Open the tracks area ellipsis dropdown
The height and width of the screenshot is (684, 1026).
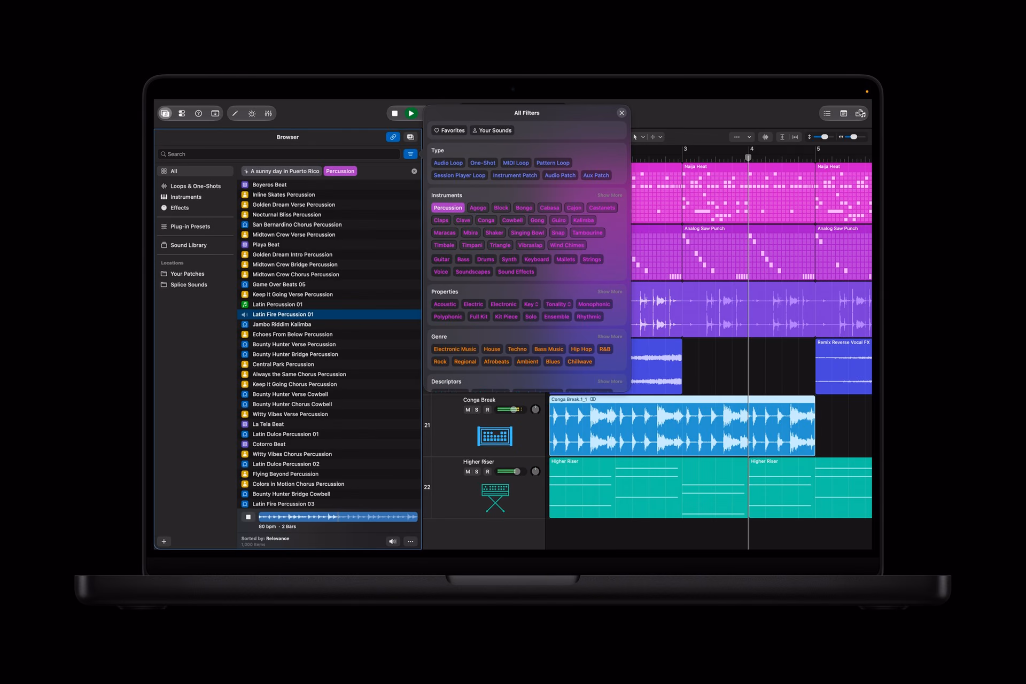(742, 137)
